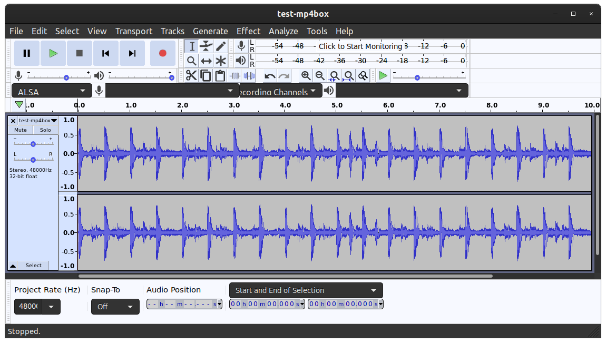This screenshot has height=343, width=606.
Task: Open the Analyze menu
Action: [x=284, y=31]
